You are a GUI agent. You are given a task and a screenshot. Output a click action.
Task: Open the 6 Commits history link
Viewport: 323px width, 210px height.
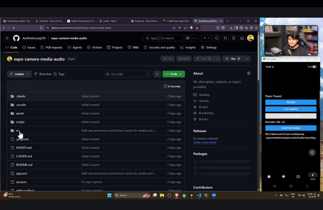click(172, 86)
